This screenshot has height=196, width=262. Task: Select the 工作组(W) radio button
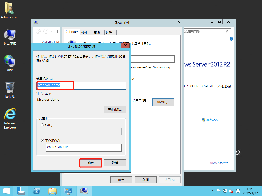tap(42, 141)
